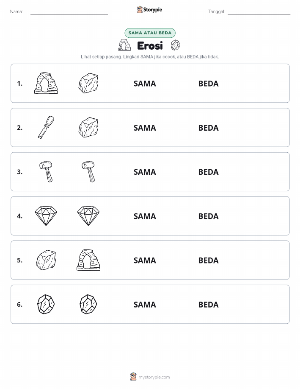Click the chisel icon in row 2
Image resolution: width=300 pixels, height=389 pixels.
(x=46, y=127)
